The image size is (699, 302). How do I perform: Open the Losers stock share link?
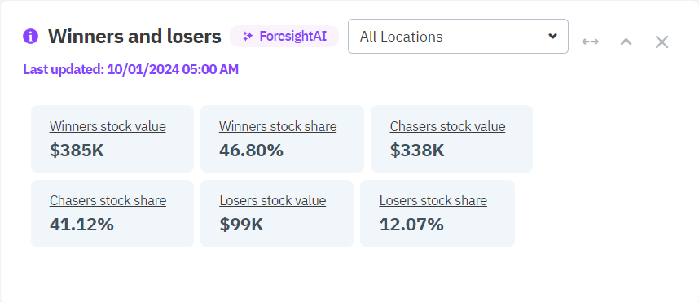tap(433, 200)
